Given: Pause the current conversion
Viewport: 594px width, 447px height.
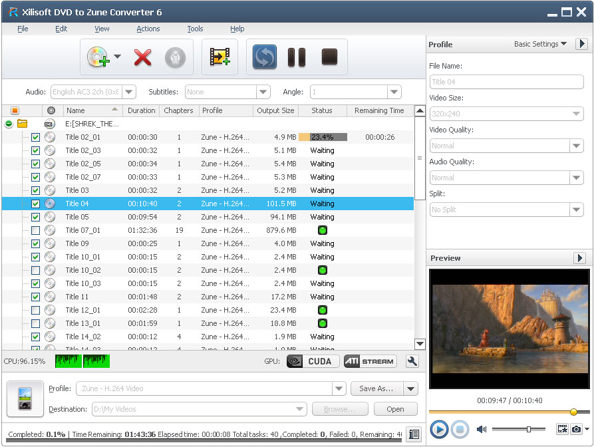Looking at the screenshot, I should pyautogui.click(x=297, y=57).
